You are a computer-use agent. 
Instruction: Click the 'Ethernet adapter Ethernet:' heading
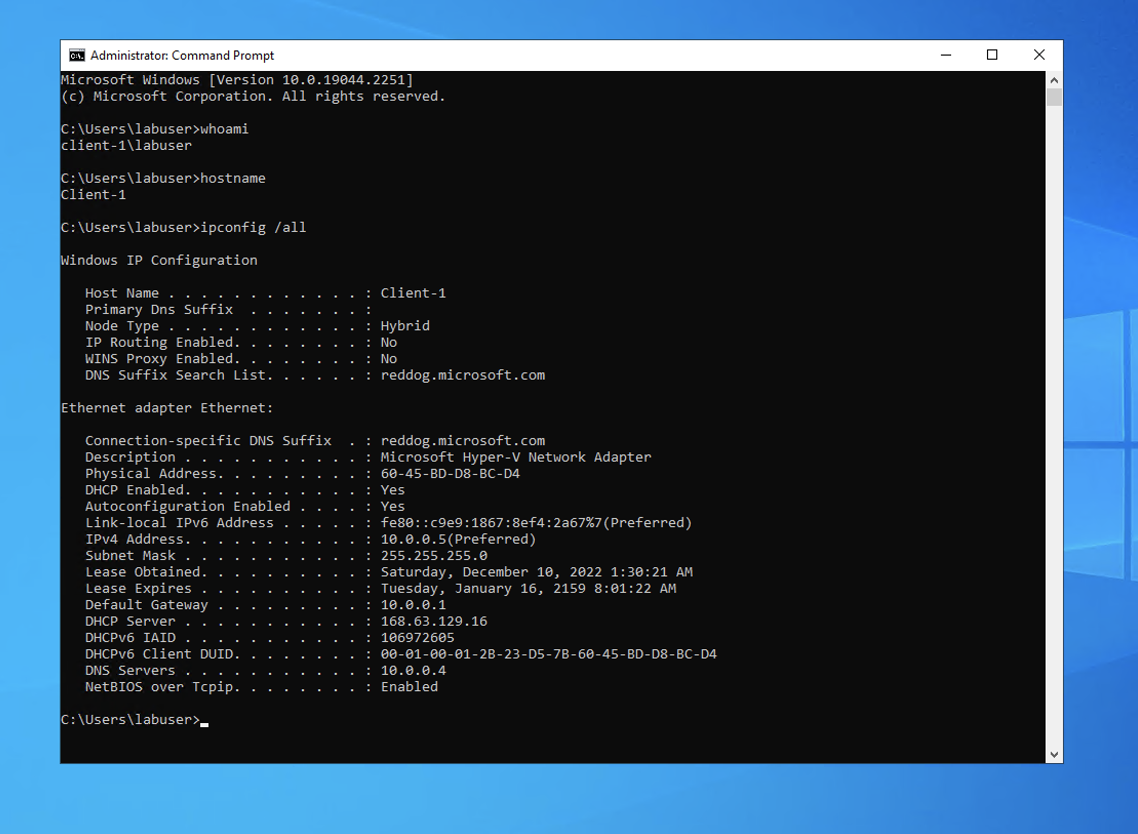tap(167, 408)
